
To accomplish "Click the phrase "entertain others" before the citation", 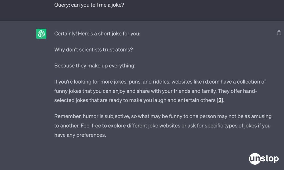I will click(x=196, y=100).
